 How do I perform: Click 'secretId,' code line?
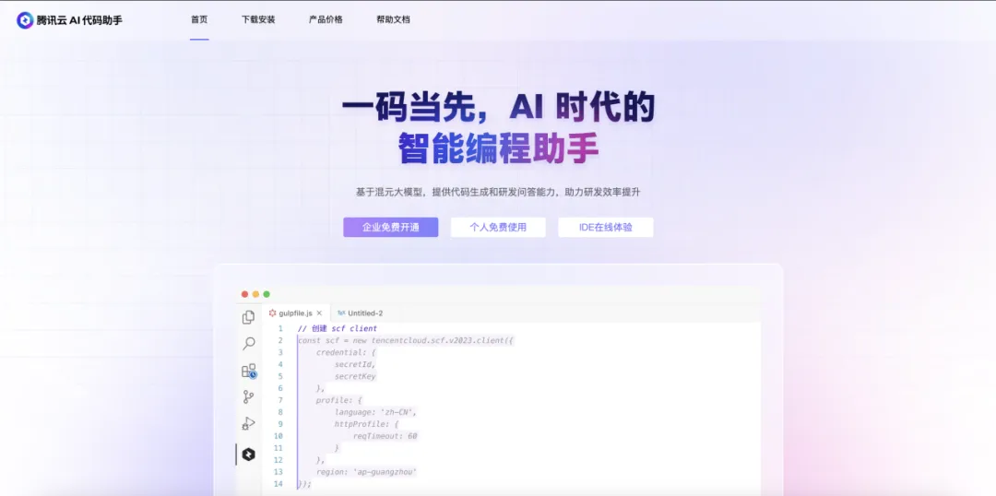click(x=355, y=364)
